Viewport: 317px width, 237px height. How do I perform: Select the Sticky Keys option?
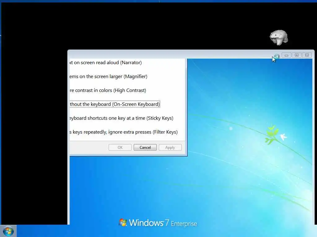[x=121, y=118]
